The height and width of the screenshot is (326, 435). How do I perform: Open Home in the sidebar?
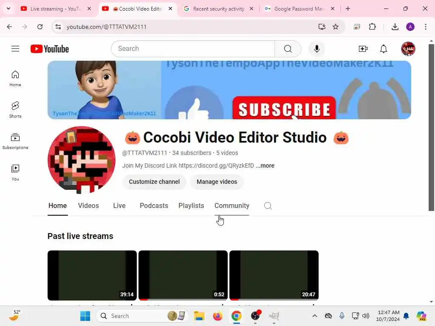tap(15, 79)
